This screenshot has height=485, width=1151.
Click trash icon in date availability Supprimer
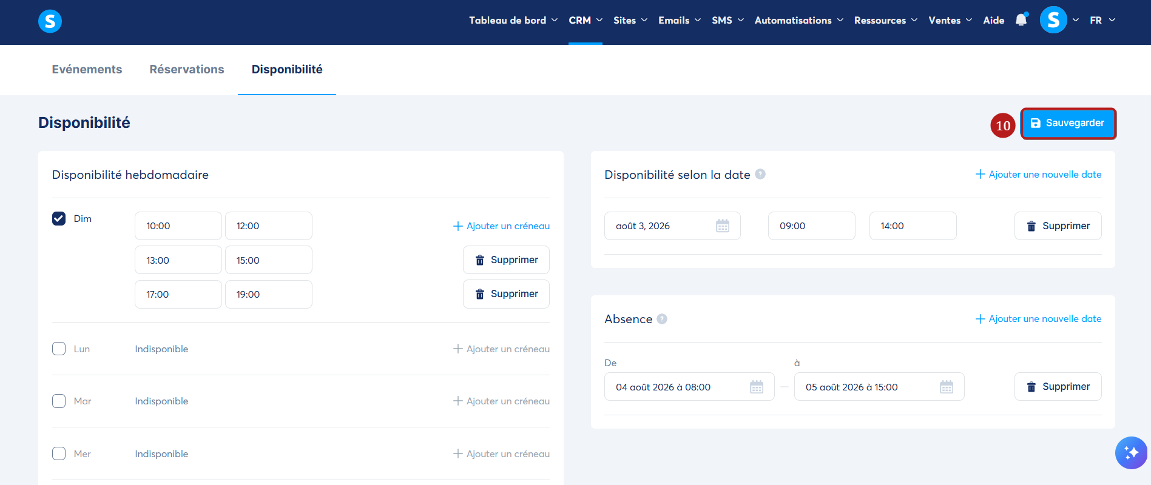point(1031,226)
